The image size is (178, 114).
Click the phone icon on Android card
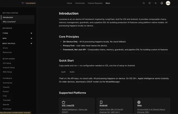[x=101, y=102]
